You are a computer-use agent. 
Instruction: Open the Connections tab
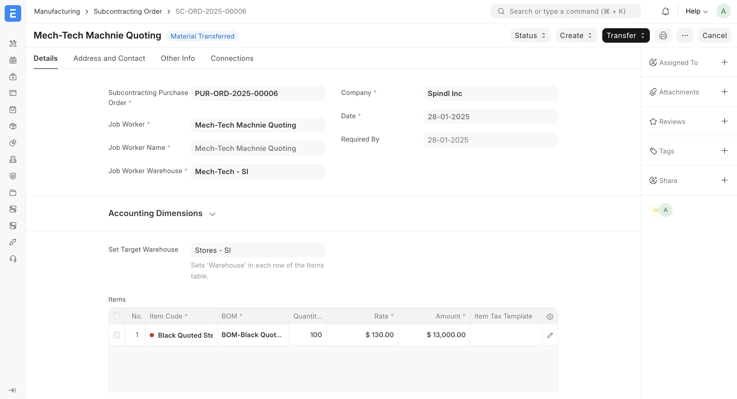pos(232,58)
